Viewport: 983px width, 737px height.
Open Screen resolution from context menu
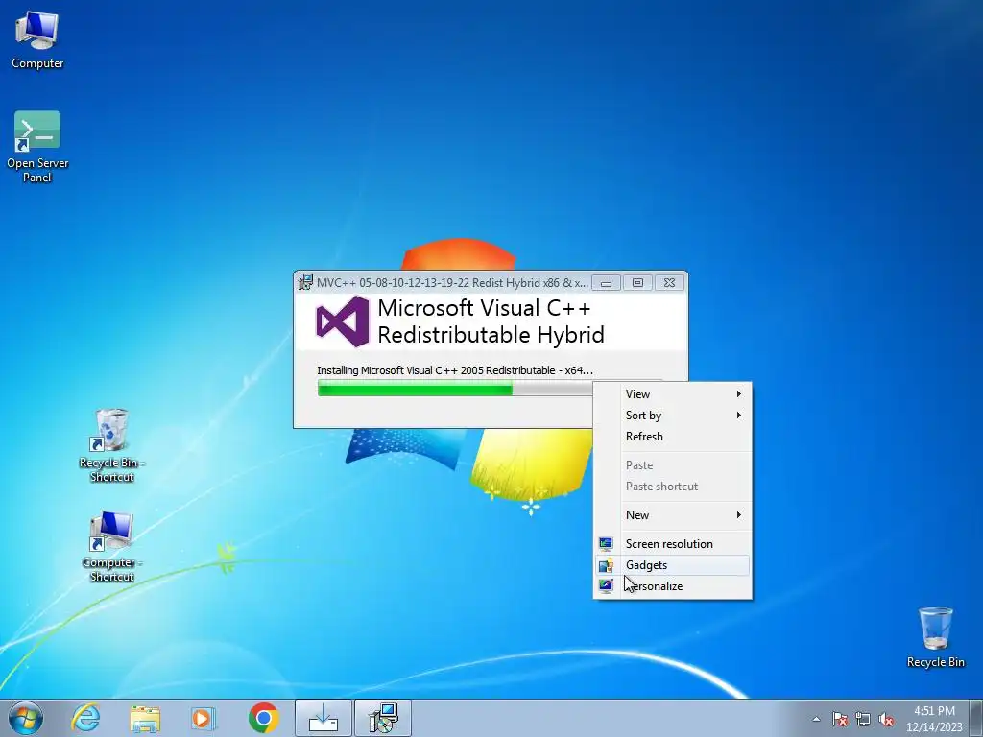point(673,544)
